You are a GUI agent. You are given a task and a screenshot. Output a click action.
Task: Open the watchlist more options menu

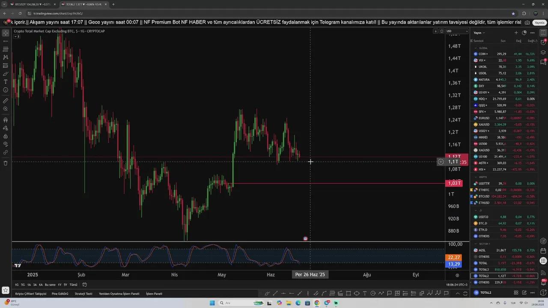point(532,33)
